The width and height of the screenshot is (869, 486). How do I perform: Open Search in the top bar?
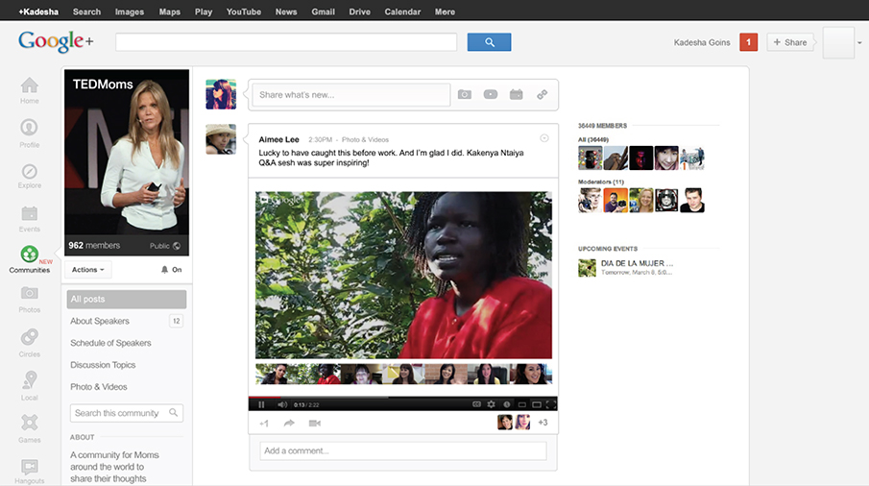tap(86, 12)
